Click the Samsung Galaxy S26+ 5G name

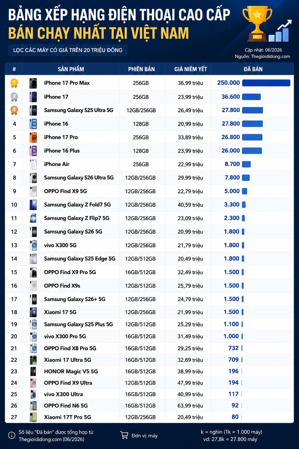[75, 299]
